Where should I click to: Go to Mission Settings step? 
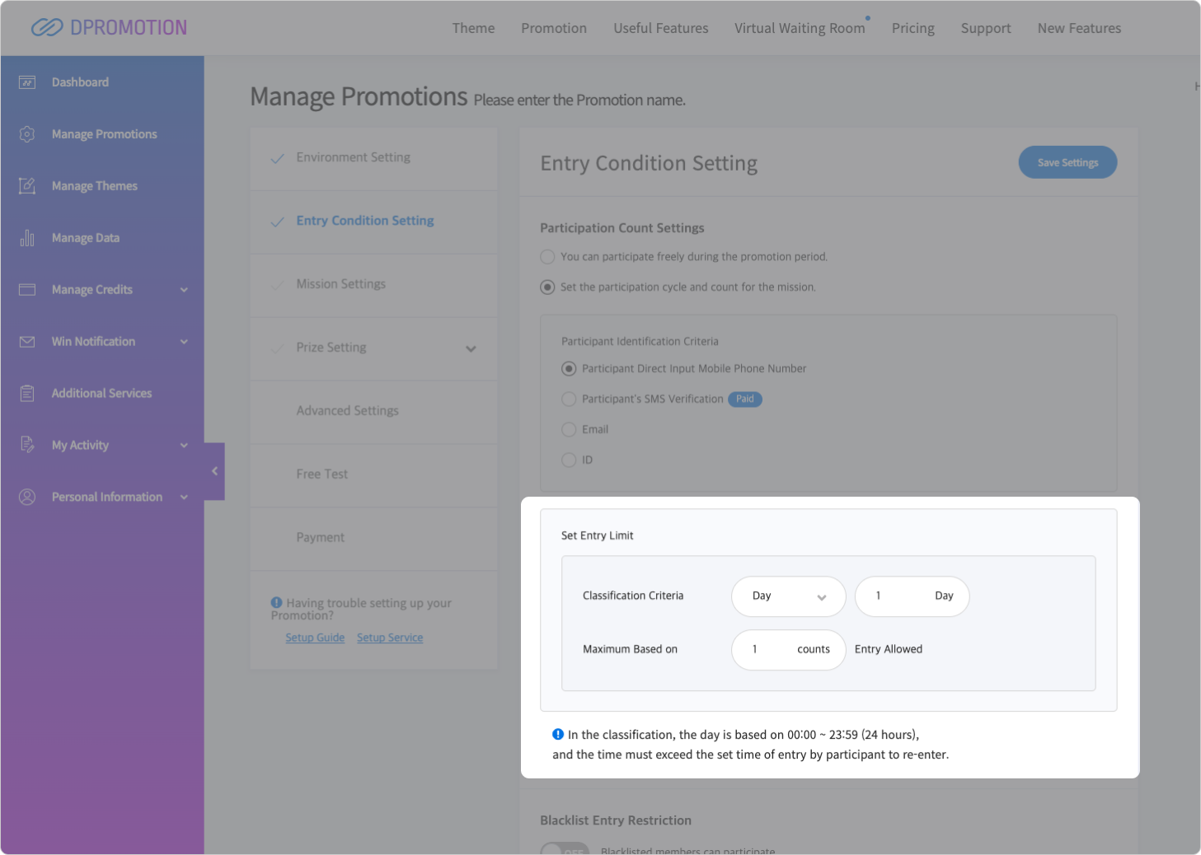click(374, 285)
